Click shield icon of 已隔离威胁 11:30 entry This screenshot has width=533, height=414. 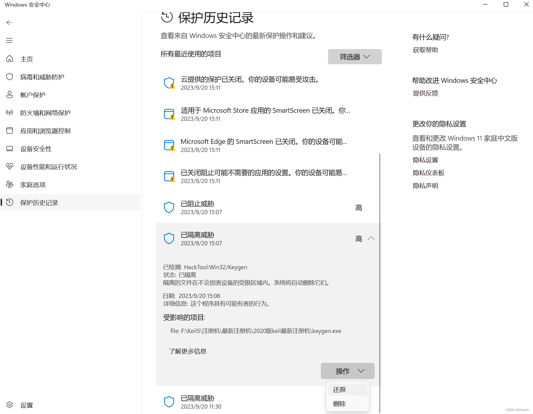(169, 402)
